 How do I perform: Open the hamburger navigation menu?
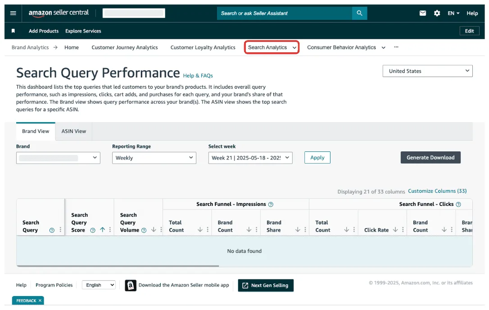[13, 13]
